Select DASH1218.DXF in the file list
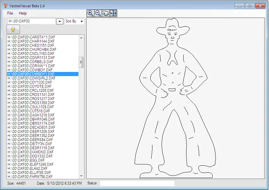Screen dimensions: 269x190 43,115
